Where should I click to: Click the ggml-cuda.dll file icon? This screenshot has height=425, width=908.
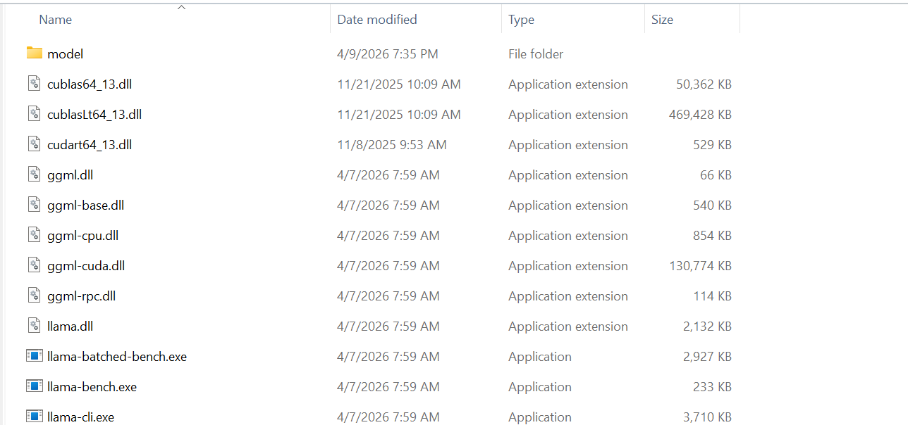34,265
